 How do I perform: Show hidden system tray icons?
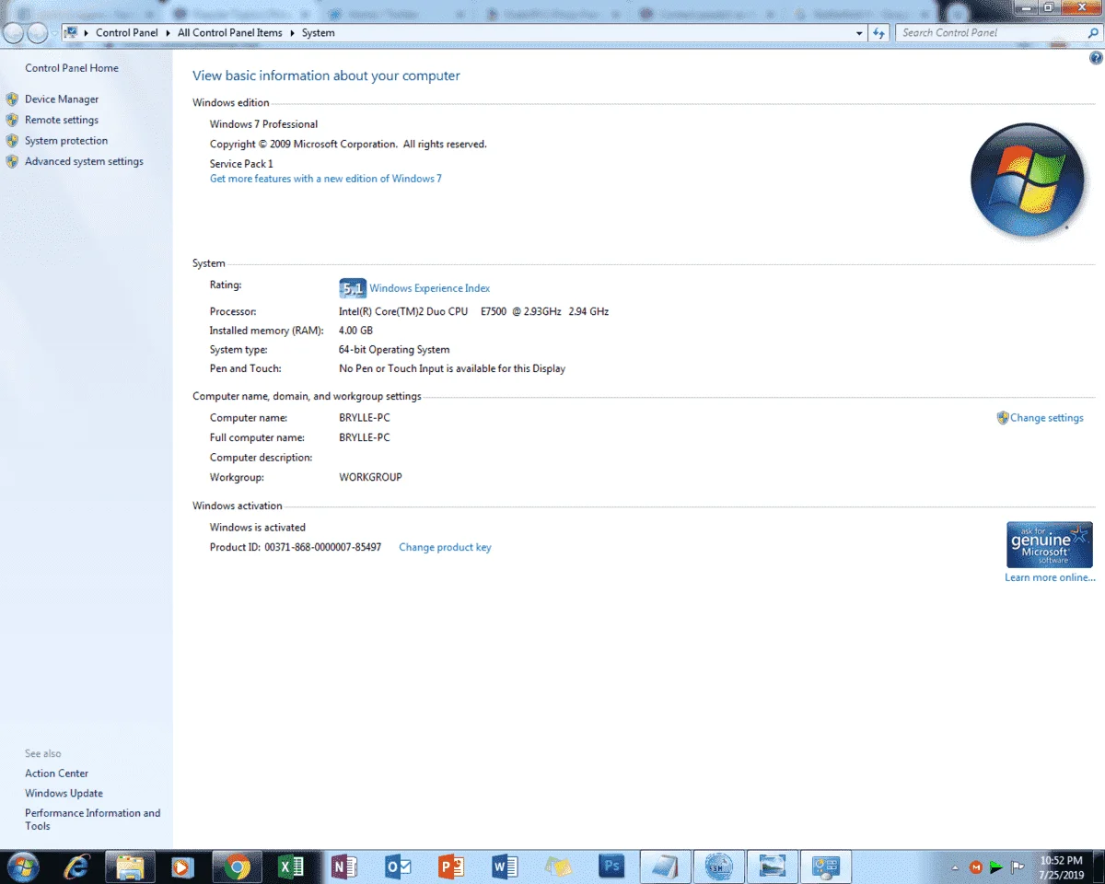[x=956, y=867]
